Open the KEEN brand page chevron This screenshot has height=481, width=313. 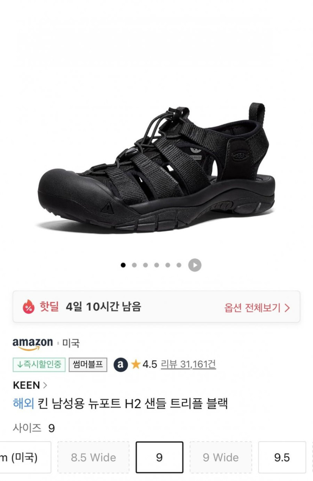[x=45, y=385]
